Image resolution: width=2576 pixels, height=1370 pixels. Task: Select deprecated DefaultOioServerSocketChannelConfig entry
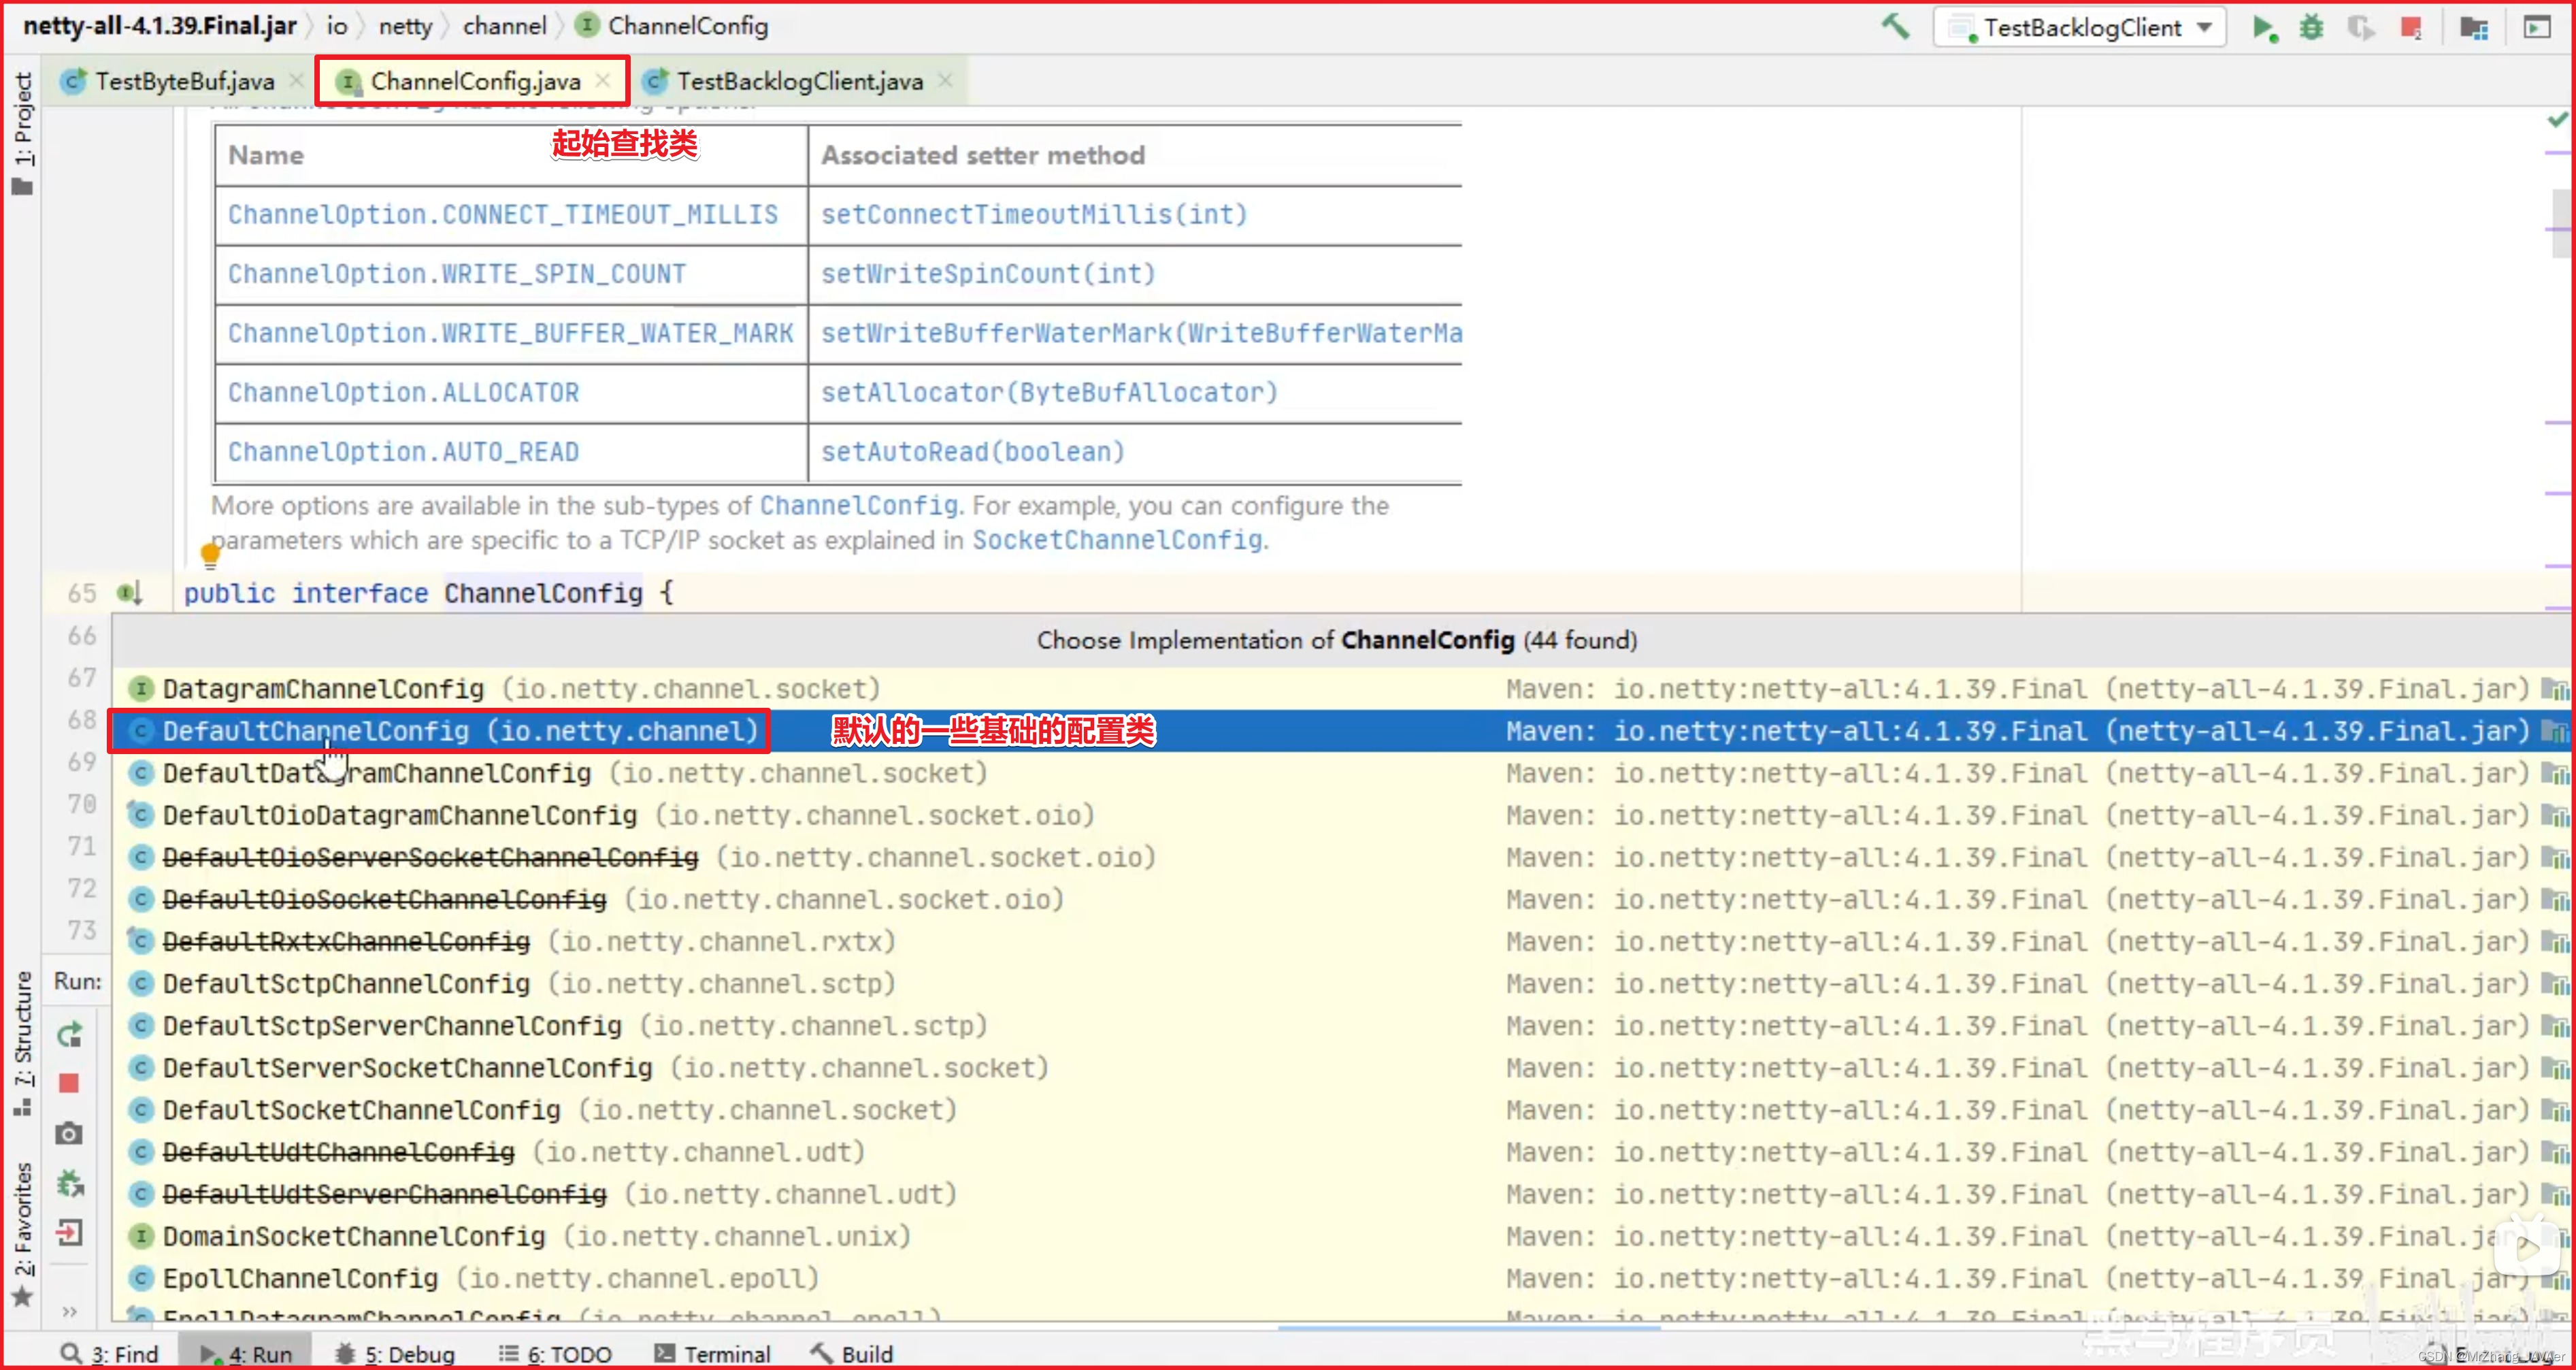1340,857
